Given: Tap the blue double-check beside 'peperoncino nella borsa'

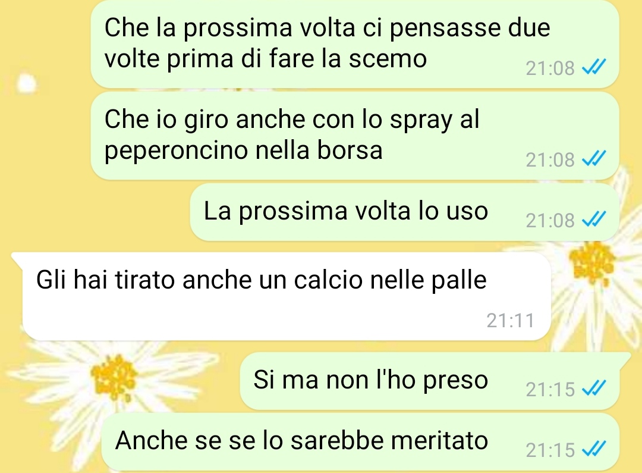Looking at the screenshot, I should click(x=594, y=159).
